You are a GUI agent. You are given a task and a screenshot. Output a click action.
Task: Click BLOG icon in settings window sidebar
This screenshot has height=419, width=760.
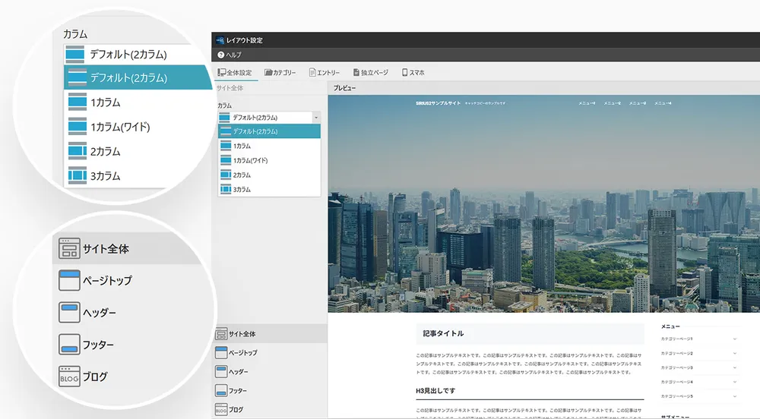(221, 409)
